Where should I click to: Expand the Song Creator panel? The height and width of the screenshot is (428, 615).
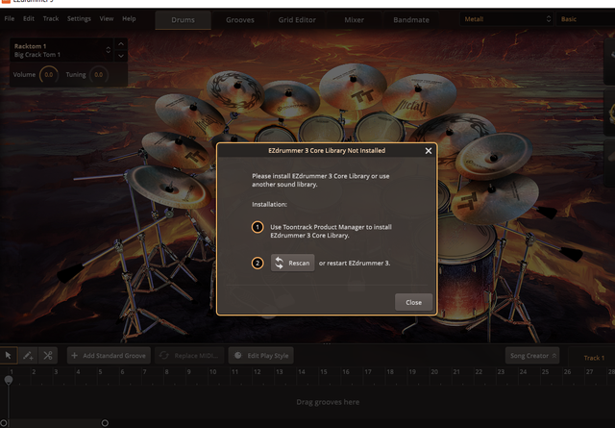click(x=532, y=356)
